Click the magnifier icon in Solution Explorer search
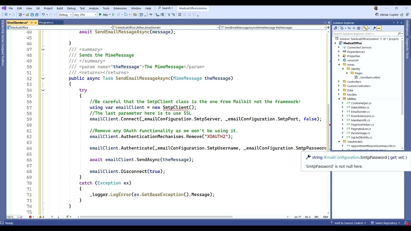 [399, 34]
